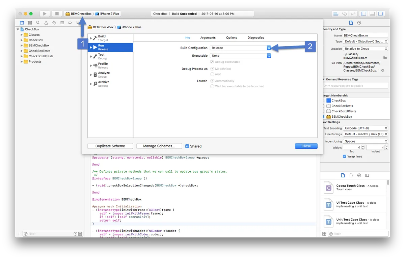Click the file Name field BEMCheckBox.m

(x=365, y=35)
